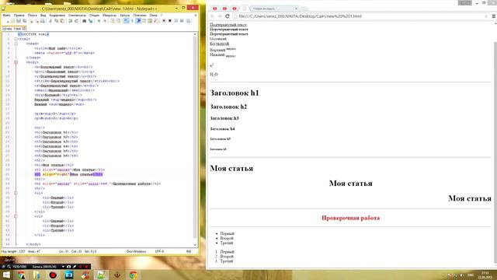
Task: Click the Notepad++ vertical scrollbar
Action: click(195, 137)
